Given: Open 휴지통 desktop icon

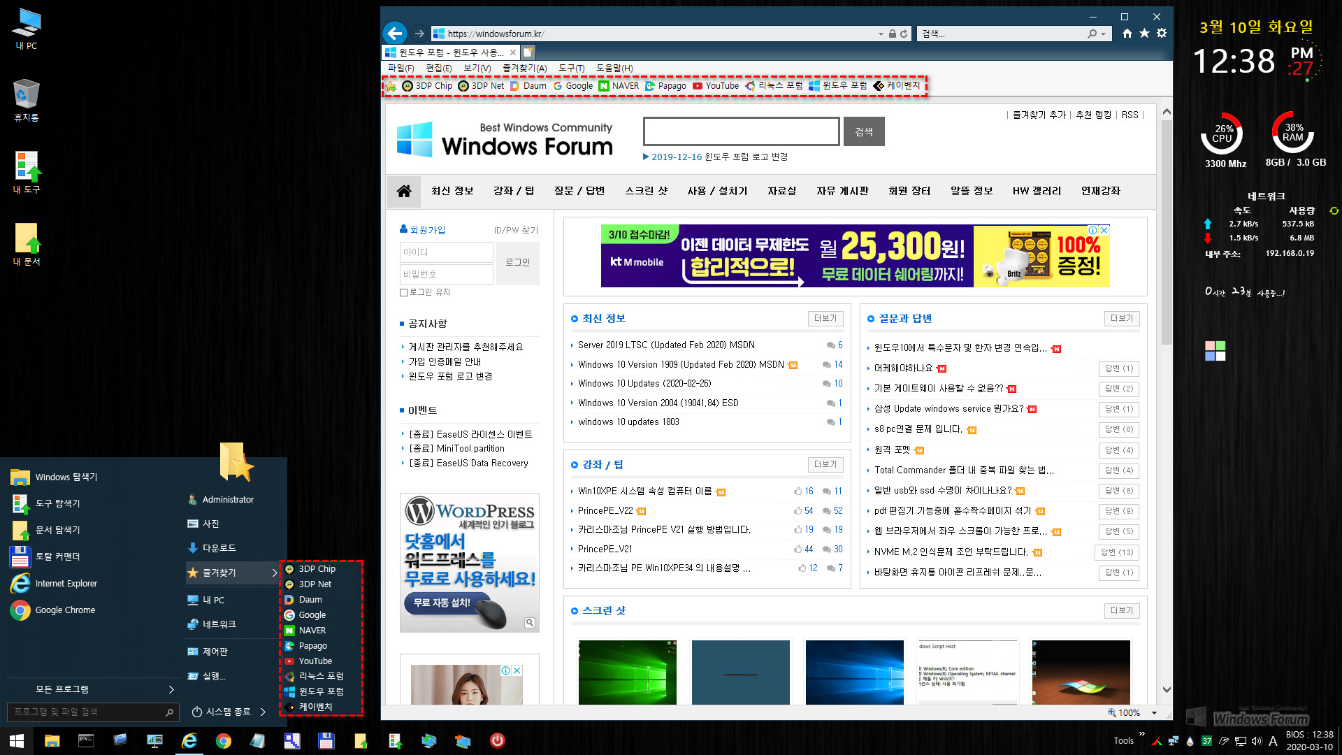Looking at the screenshot, I should coord(26,100).
